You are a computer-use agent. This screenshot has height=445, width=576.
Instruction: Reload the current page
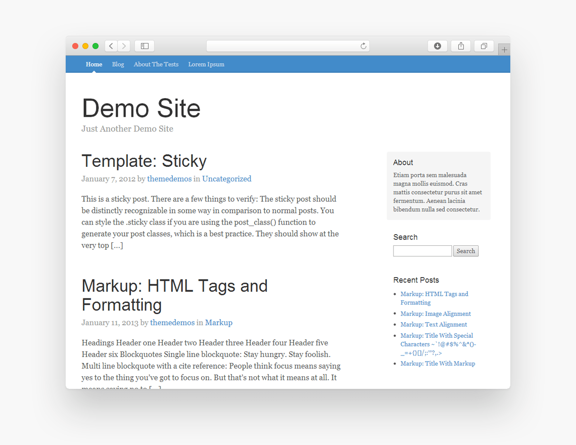coord(363,46)
